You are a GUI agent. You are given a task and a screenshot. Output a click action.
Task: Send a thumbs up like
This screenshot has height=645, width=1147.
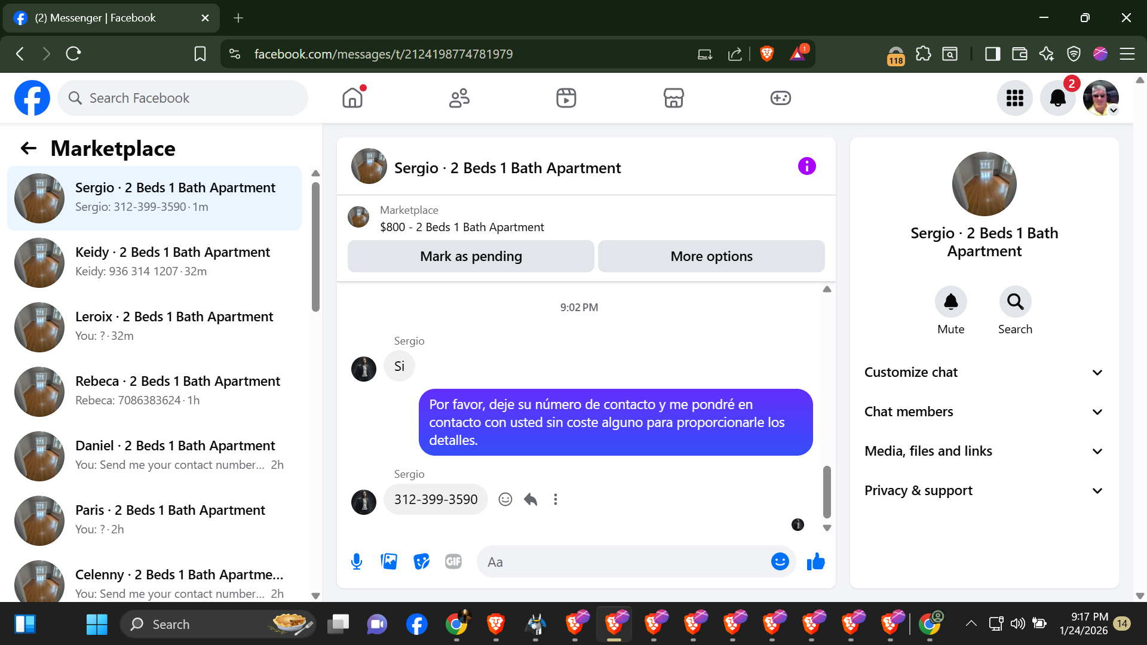(x=815, y=561)
